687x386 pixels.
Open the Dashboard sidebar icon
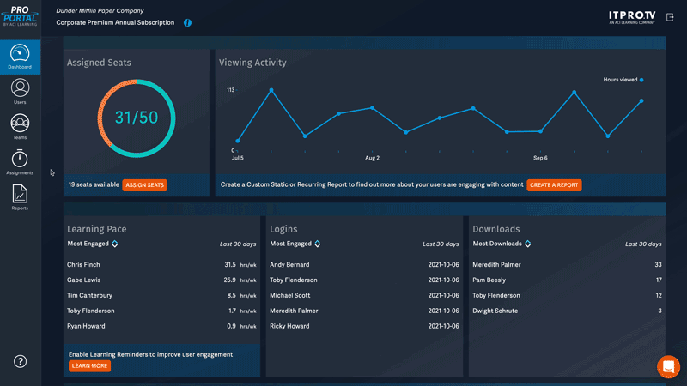pos(20,55)
